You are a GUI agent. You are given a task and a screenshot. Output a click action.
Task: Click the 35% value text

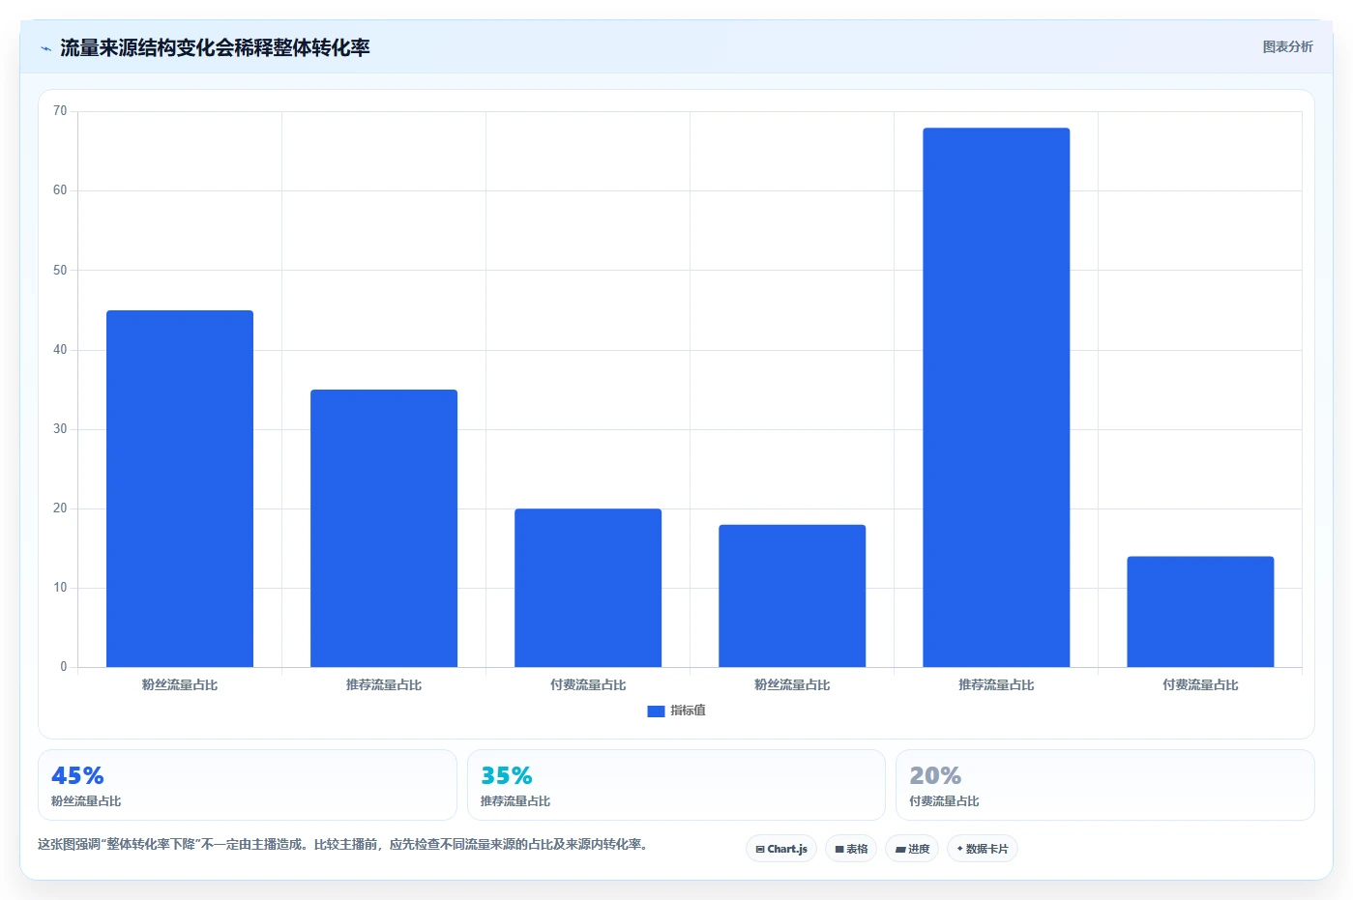[507, 775]
